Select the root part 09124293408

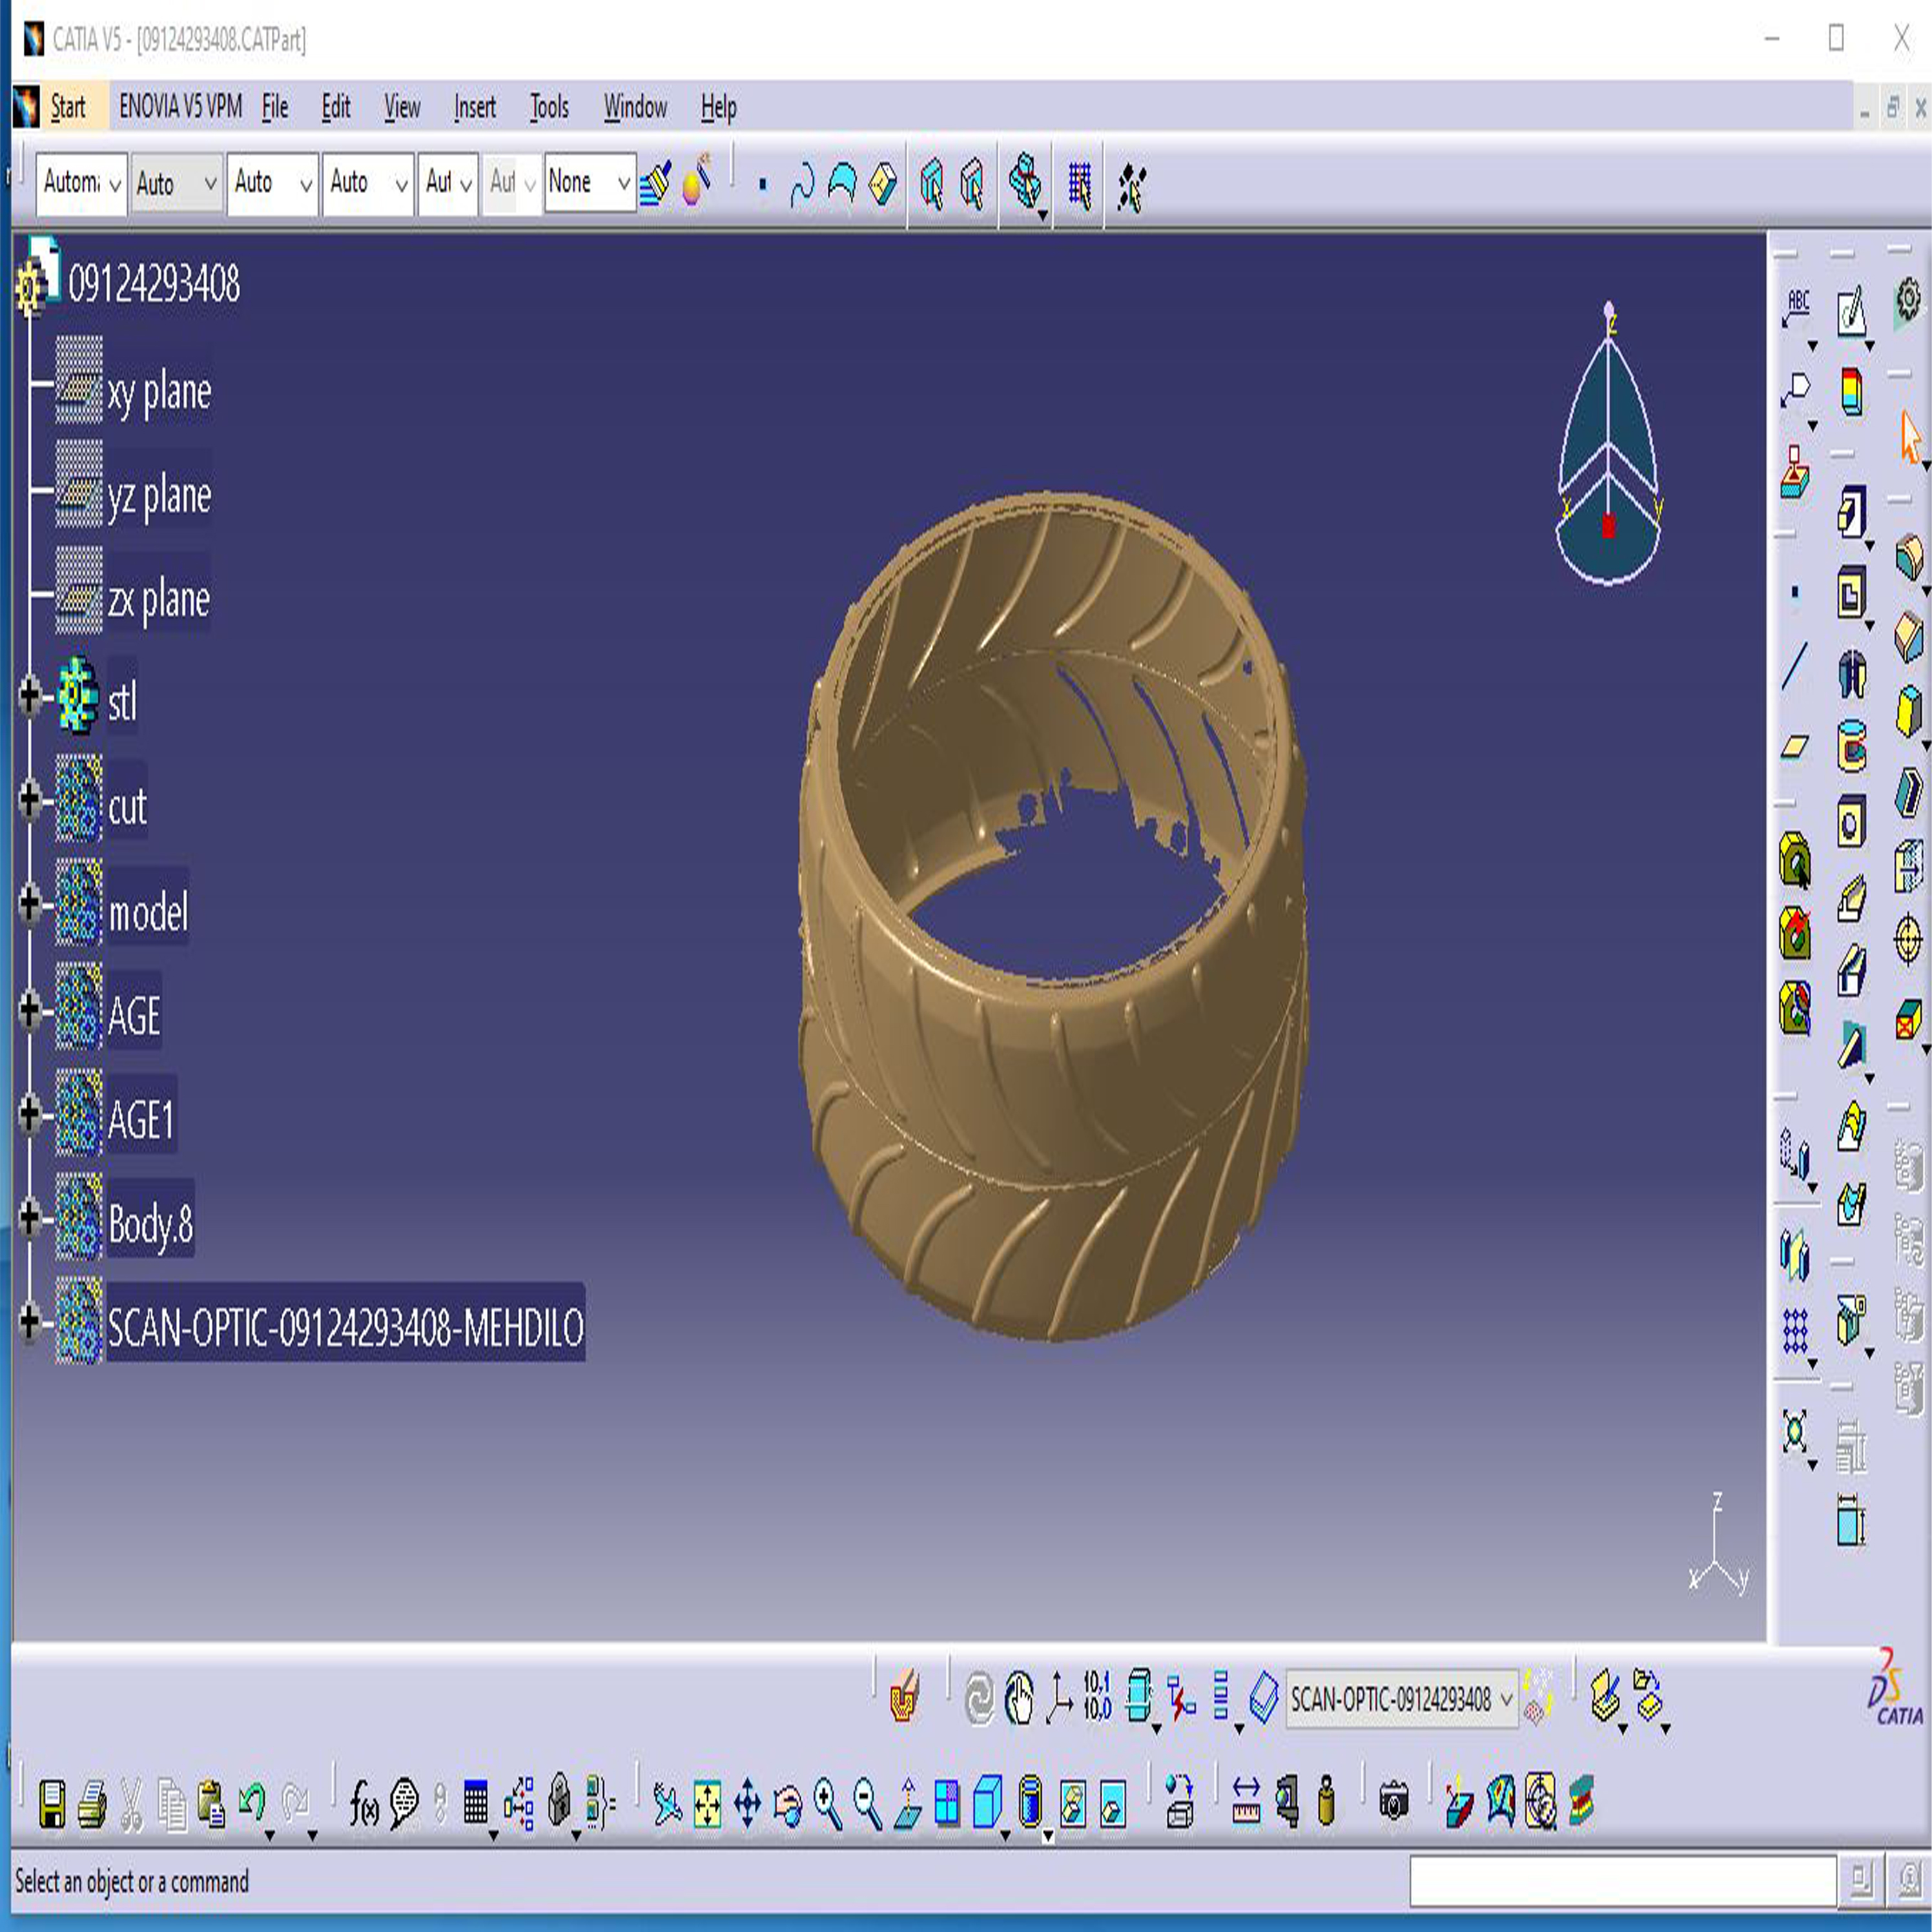154,284
